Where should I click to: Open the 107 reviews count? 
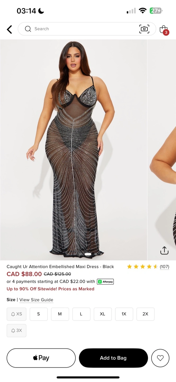[x=164, y=267]
